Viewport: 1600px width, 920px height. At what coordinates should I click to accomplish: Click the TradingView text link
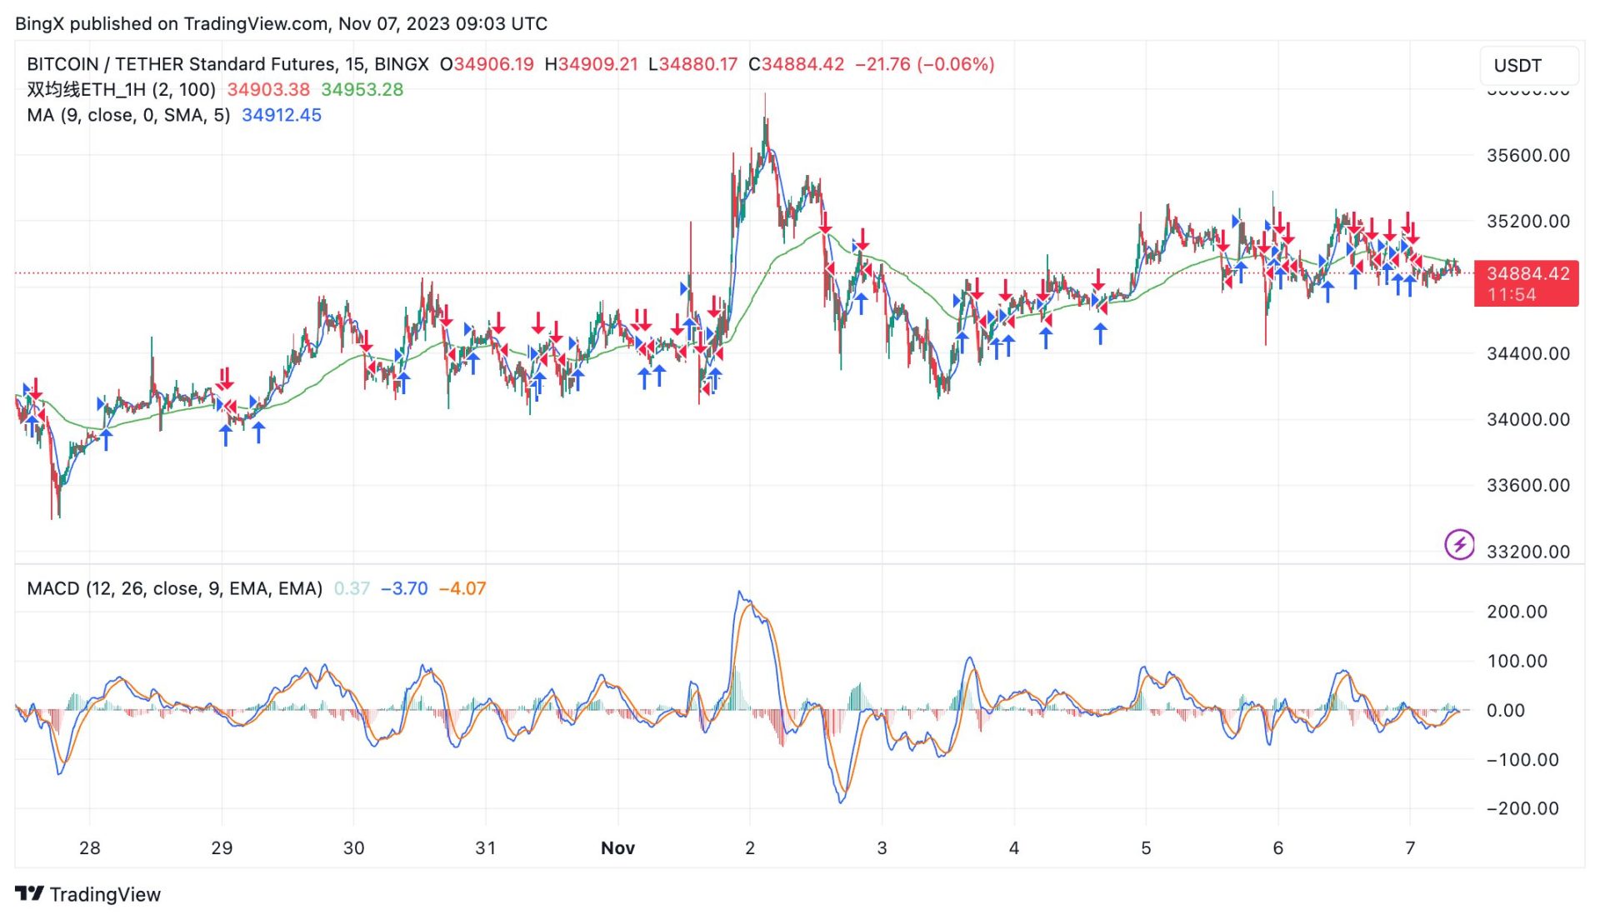(x=105, y=894)
